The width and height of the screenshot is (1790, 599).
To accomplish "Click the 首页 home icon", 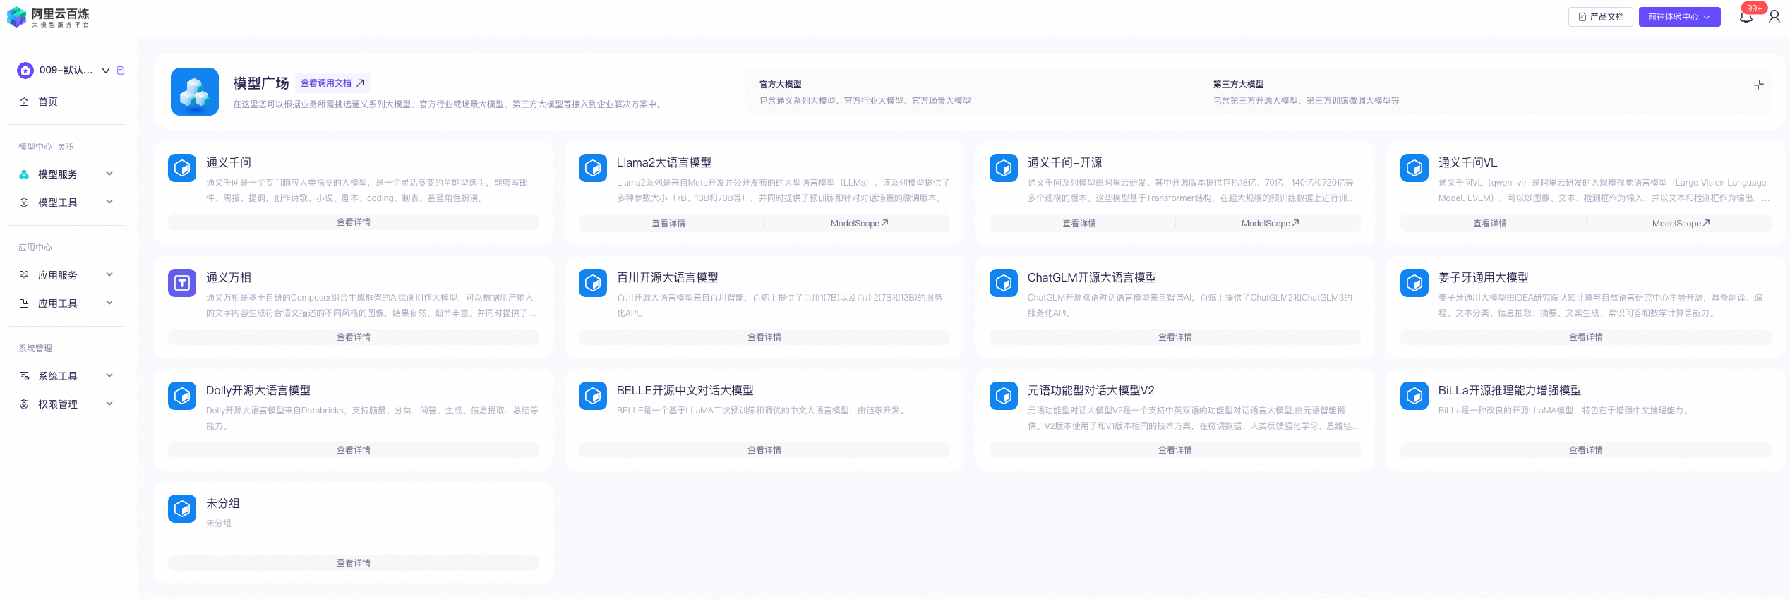I will (x=24, y=102).
